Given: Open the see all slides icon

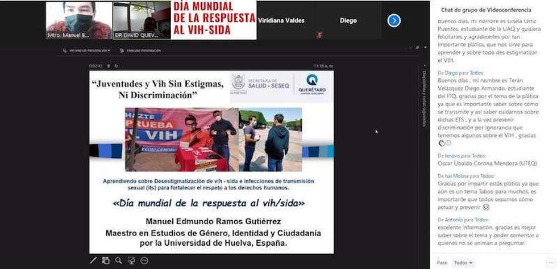Looking at the screenshot, I should tap(106, 260).
